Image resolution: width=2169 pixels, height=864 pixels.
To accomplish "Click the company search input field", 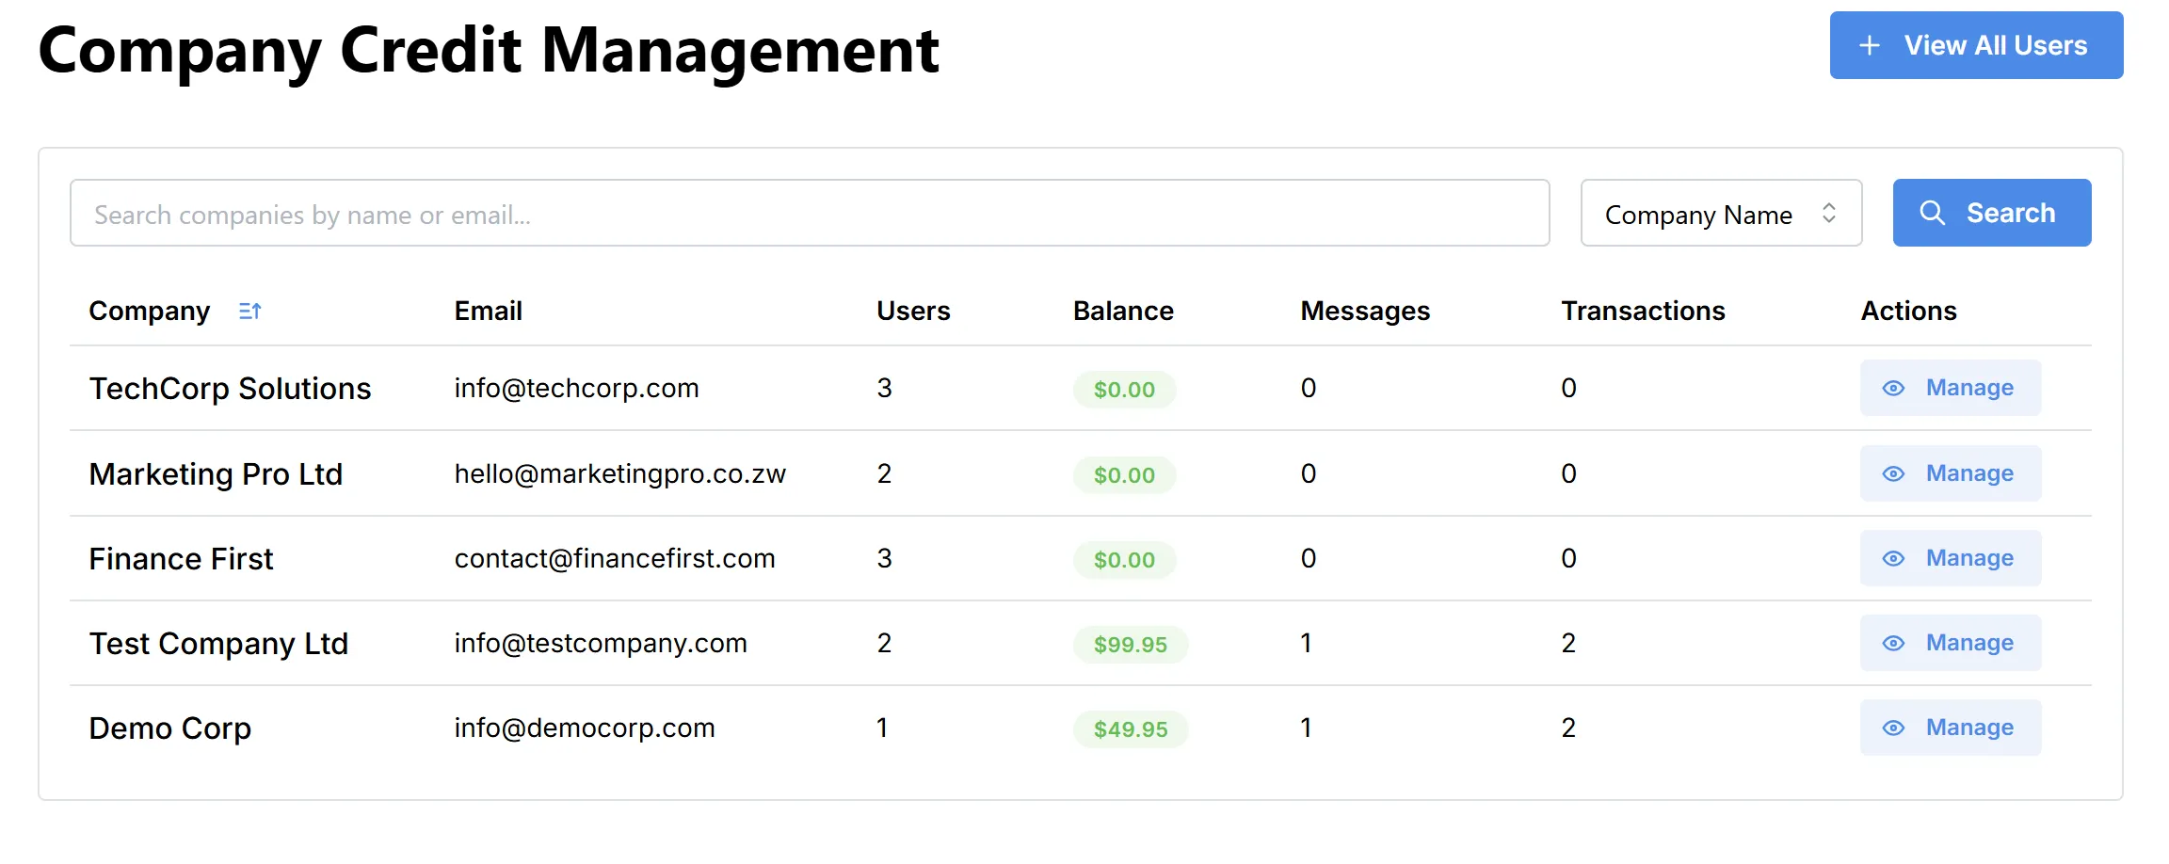I will click(810, 214).
